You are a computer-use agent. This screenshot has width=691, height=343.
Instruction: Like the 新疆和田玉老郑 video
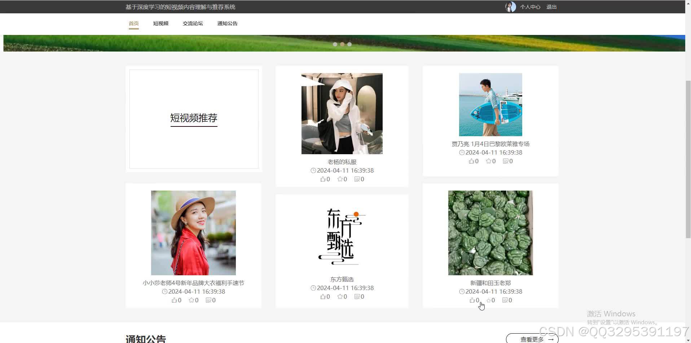coord(472,300)
